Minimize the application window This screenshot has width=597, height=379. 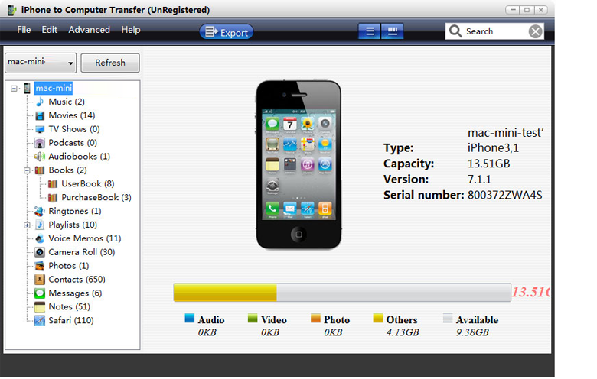pyautogui.click(x=513, y=10)
